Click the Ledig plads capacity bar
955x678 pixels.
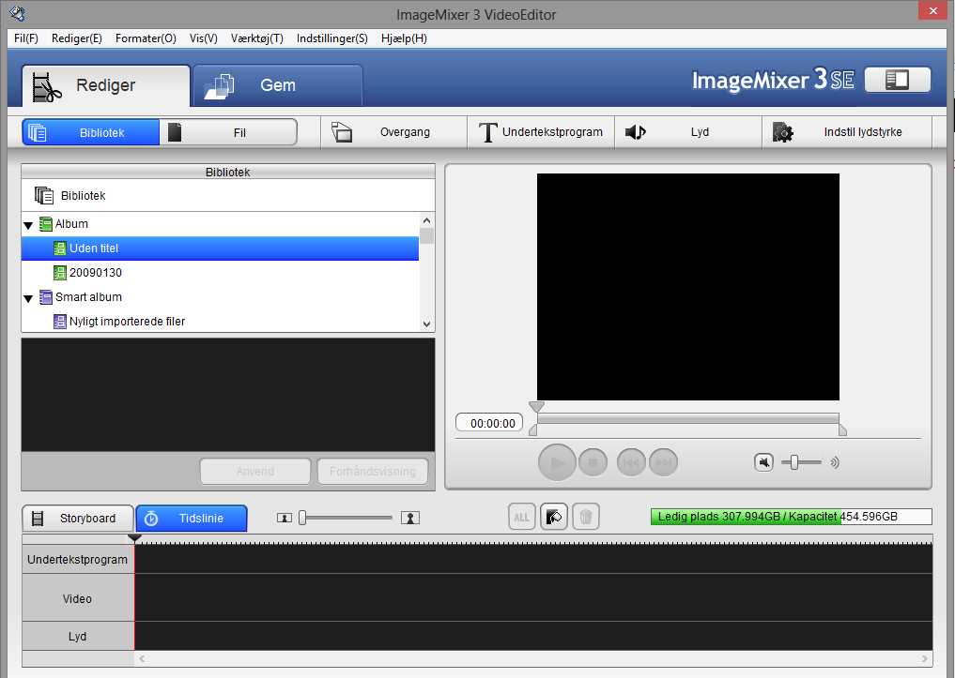(792, 517)
